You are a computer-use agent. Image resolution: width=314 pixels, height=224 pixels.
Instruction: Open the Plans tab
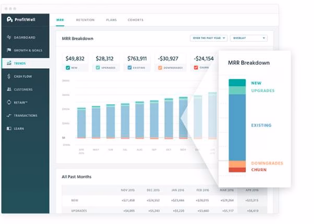tap(111, 20)
